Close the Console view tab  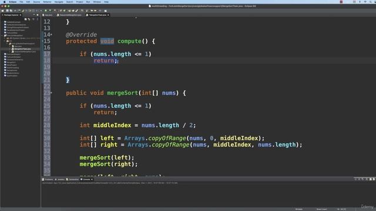point(92,179)
